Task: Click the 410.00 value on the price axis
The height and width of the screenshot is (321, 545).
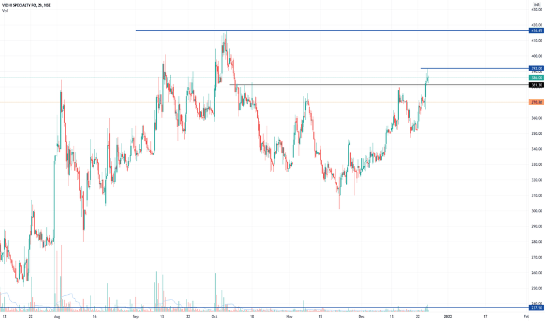Action: pos(537,41)
